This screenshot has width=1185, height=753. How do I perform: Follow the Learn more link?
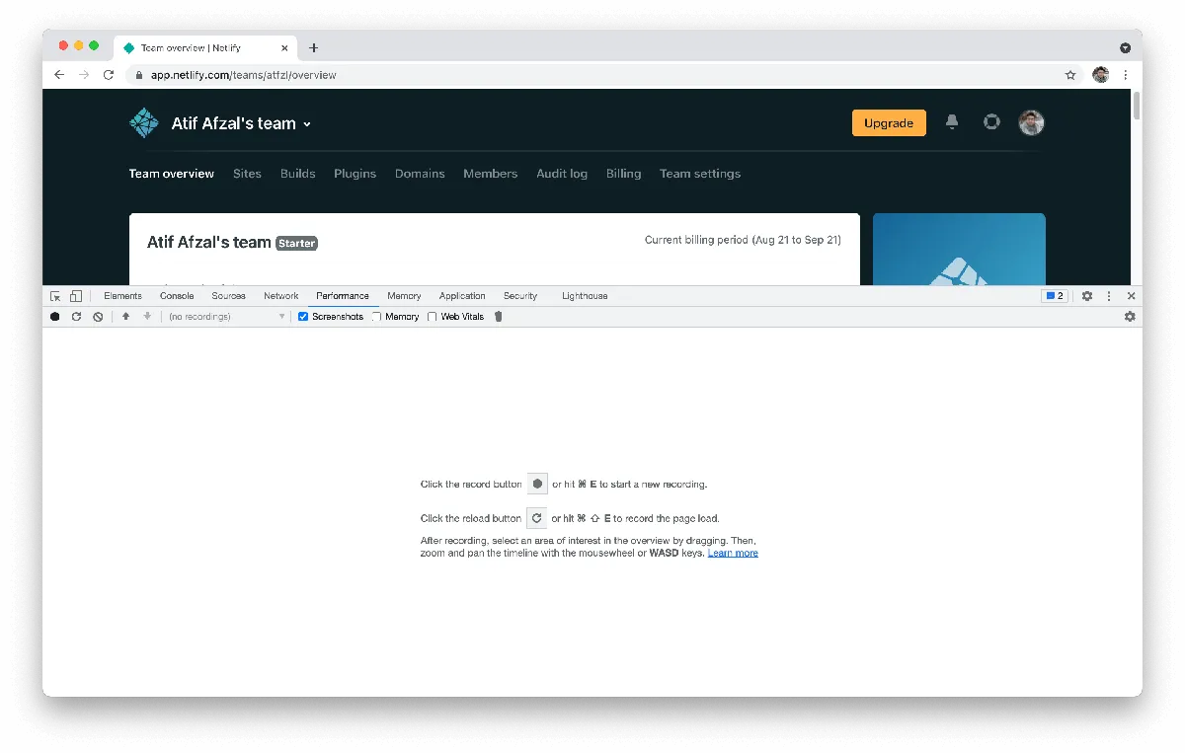click(x=733, y=554)
